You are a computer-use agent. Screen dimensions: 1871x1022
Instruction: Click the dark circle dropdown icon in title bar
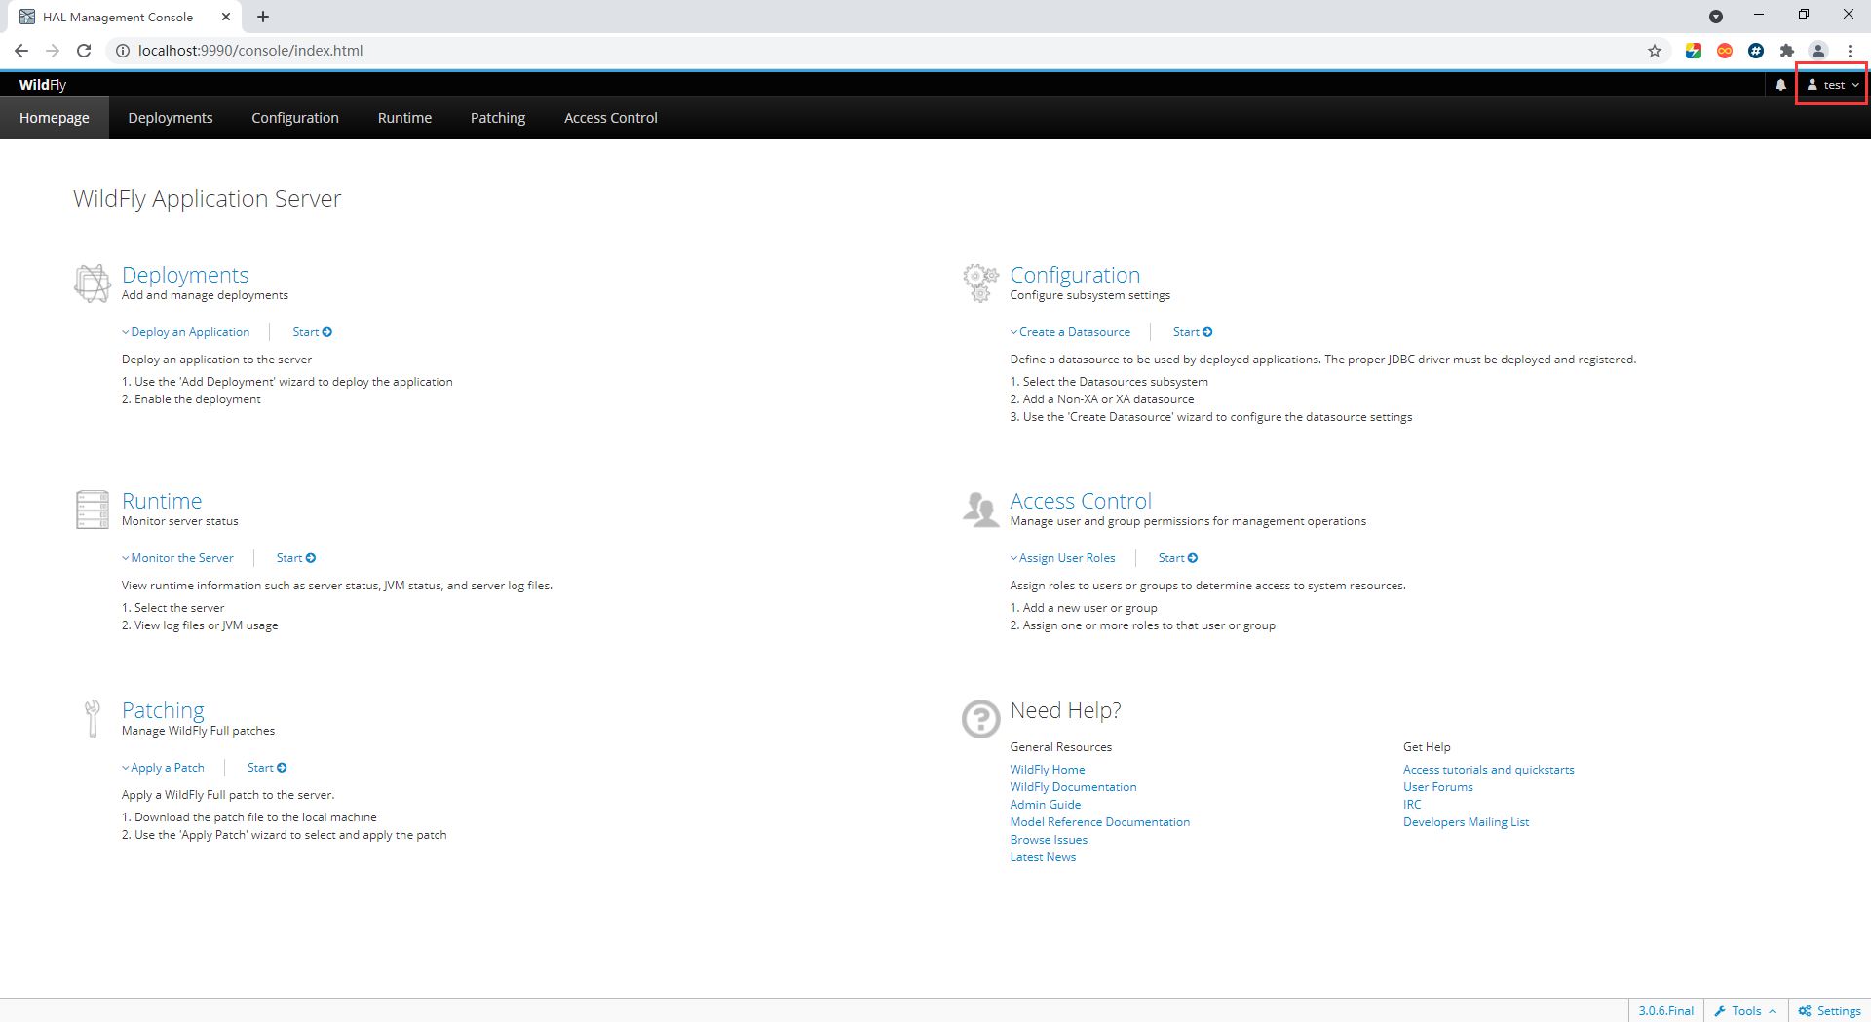(x=1716, y=17)
